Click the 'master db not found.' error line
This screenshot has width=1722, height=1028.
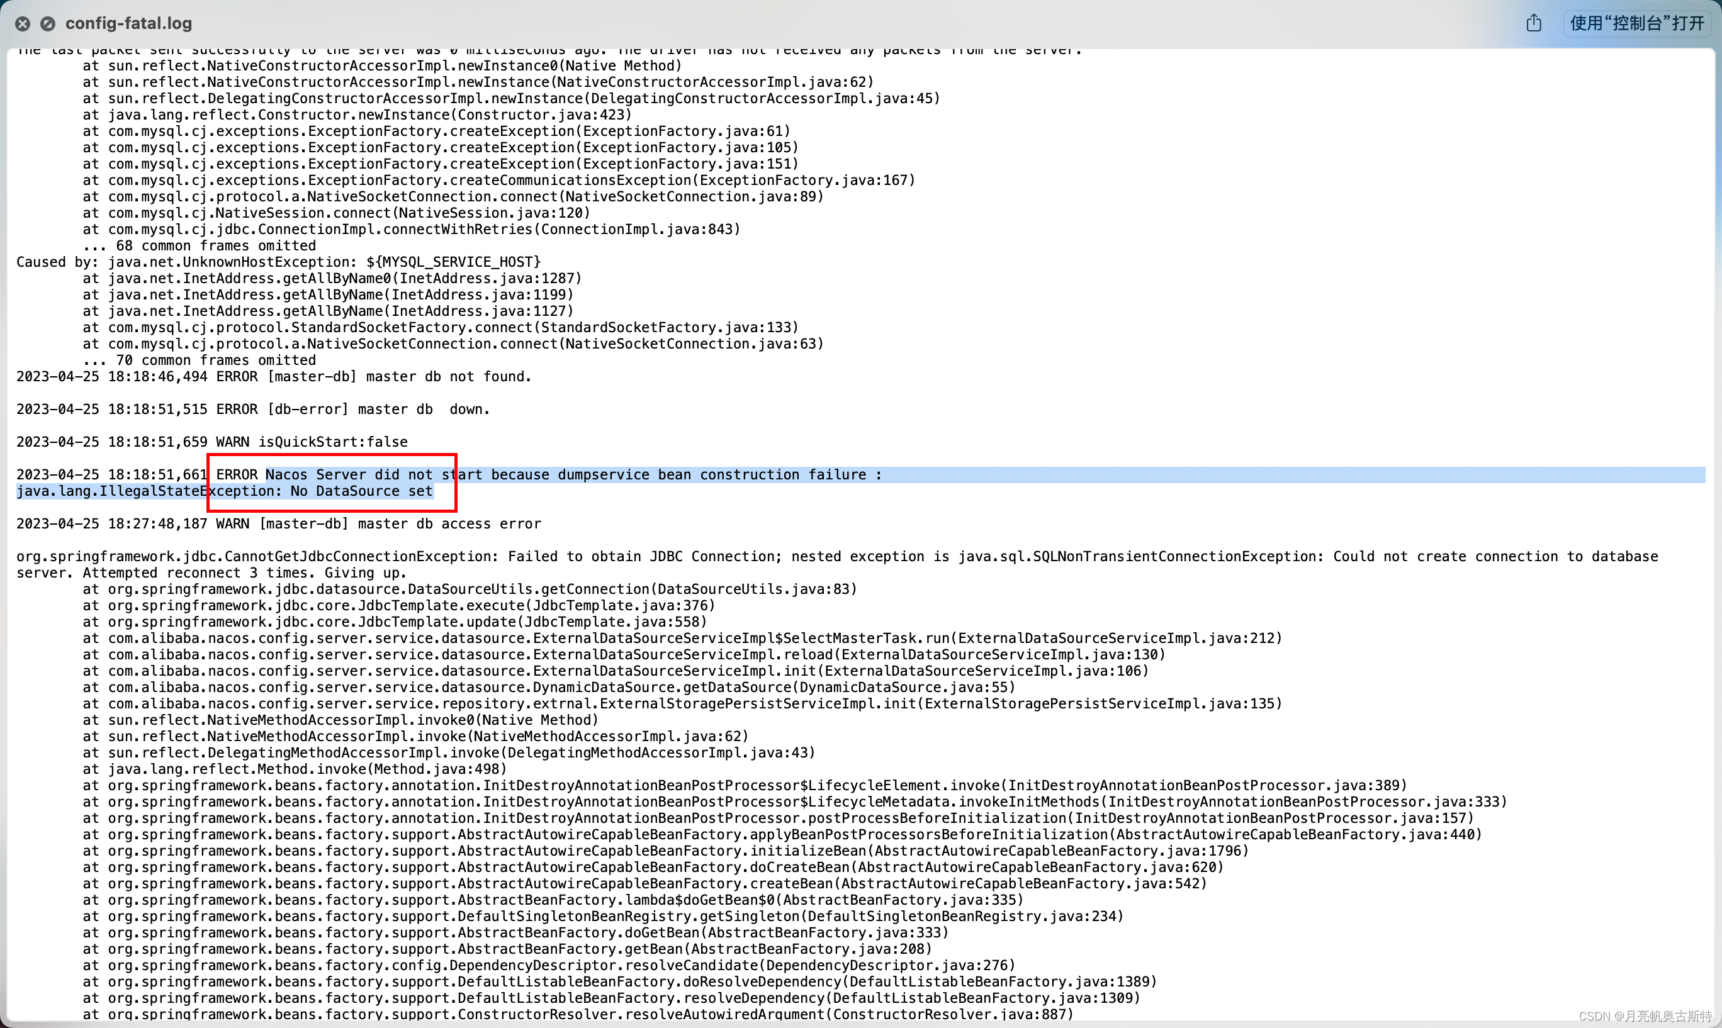tap(274, 377)
